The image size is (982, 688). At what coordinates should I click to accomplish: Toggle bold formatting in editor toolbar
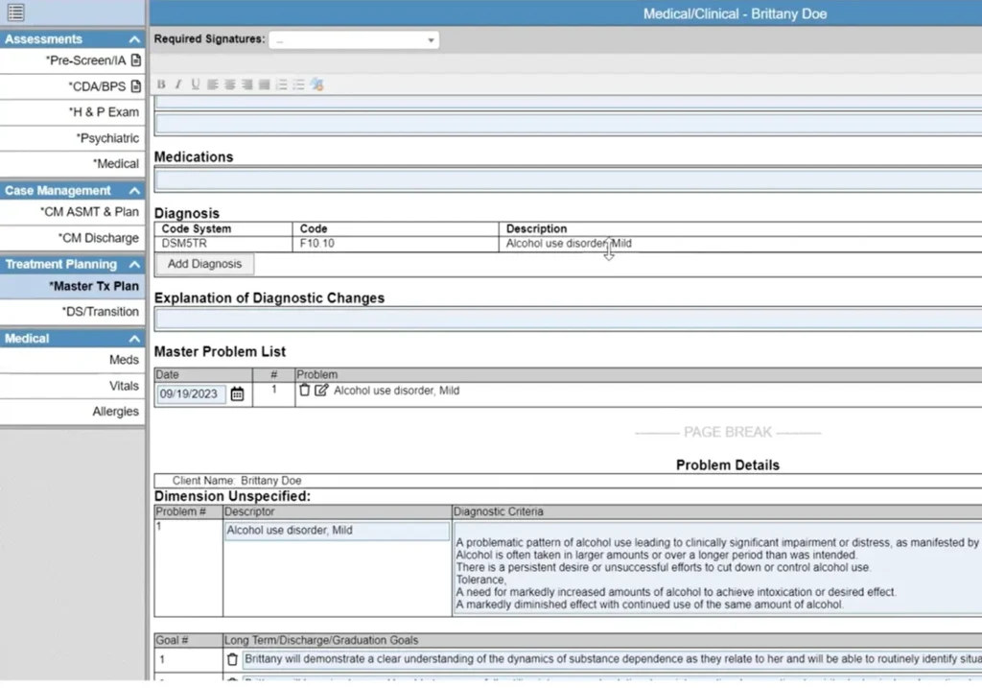tap(161, 84)
